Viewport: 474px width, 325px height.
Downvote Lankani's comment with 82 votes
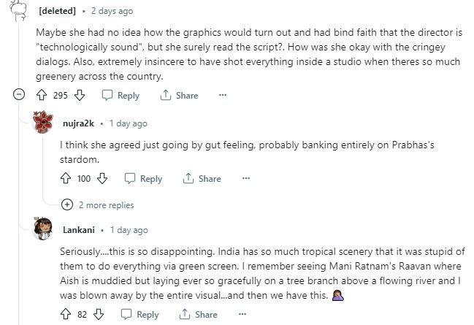tap(99, 314)
